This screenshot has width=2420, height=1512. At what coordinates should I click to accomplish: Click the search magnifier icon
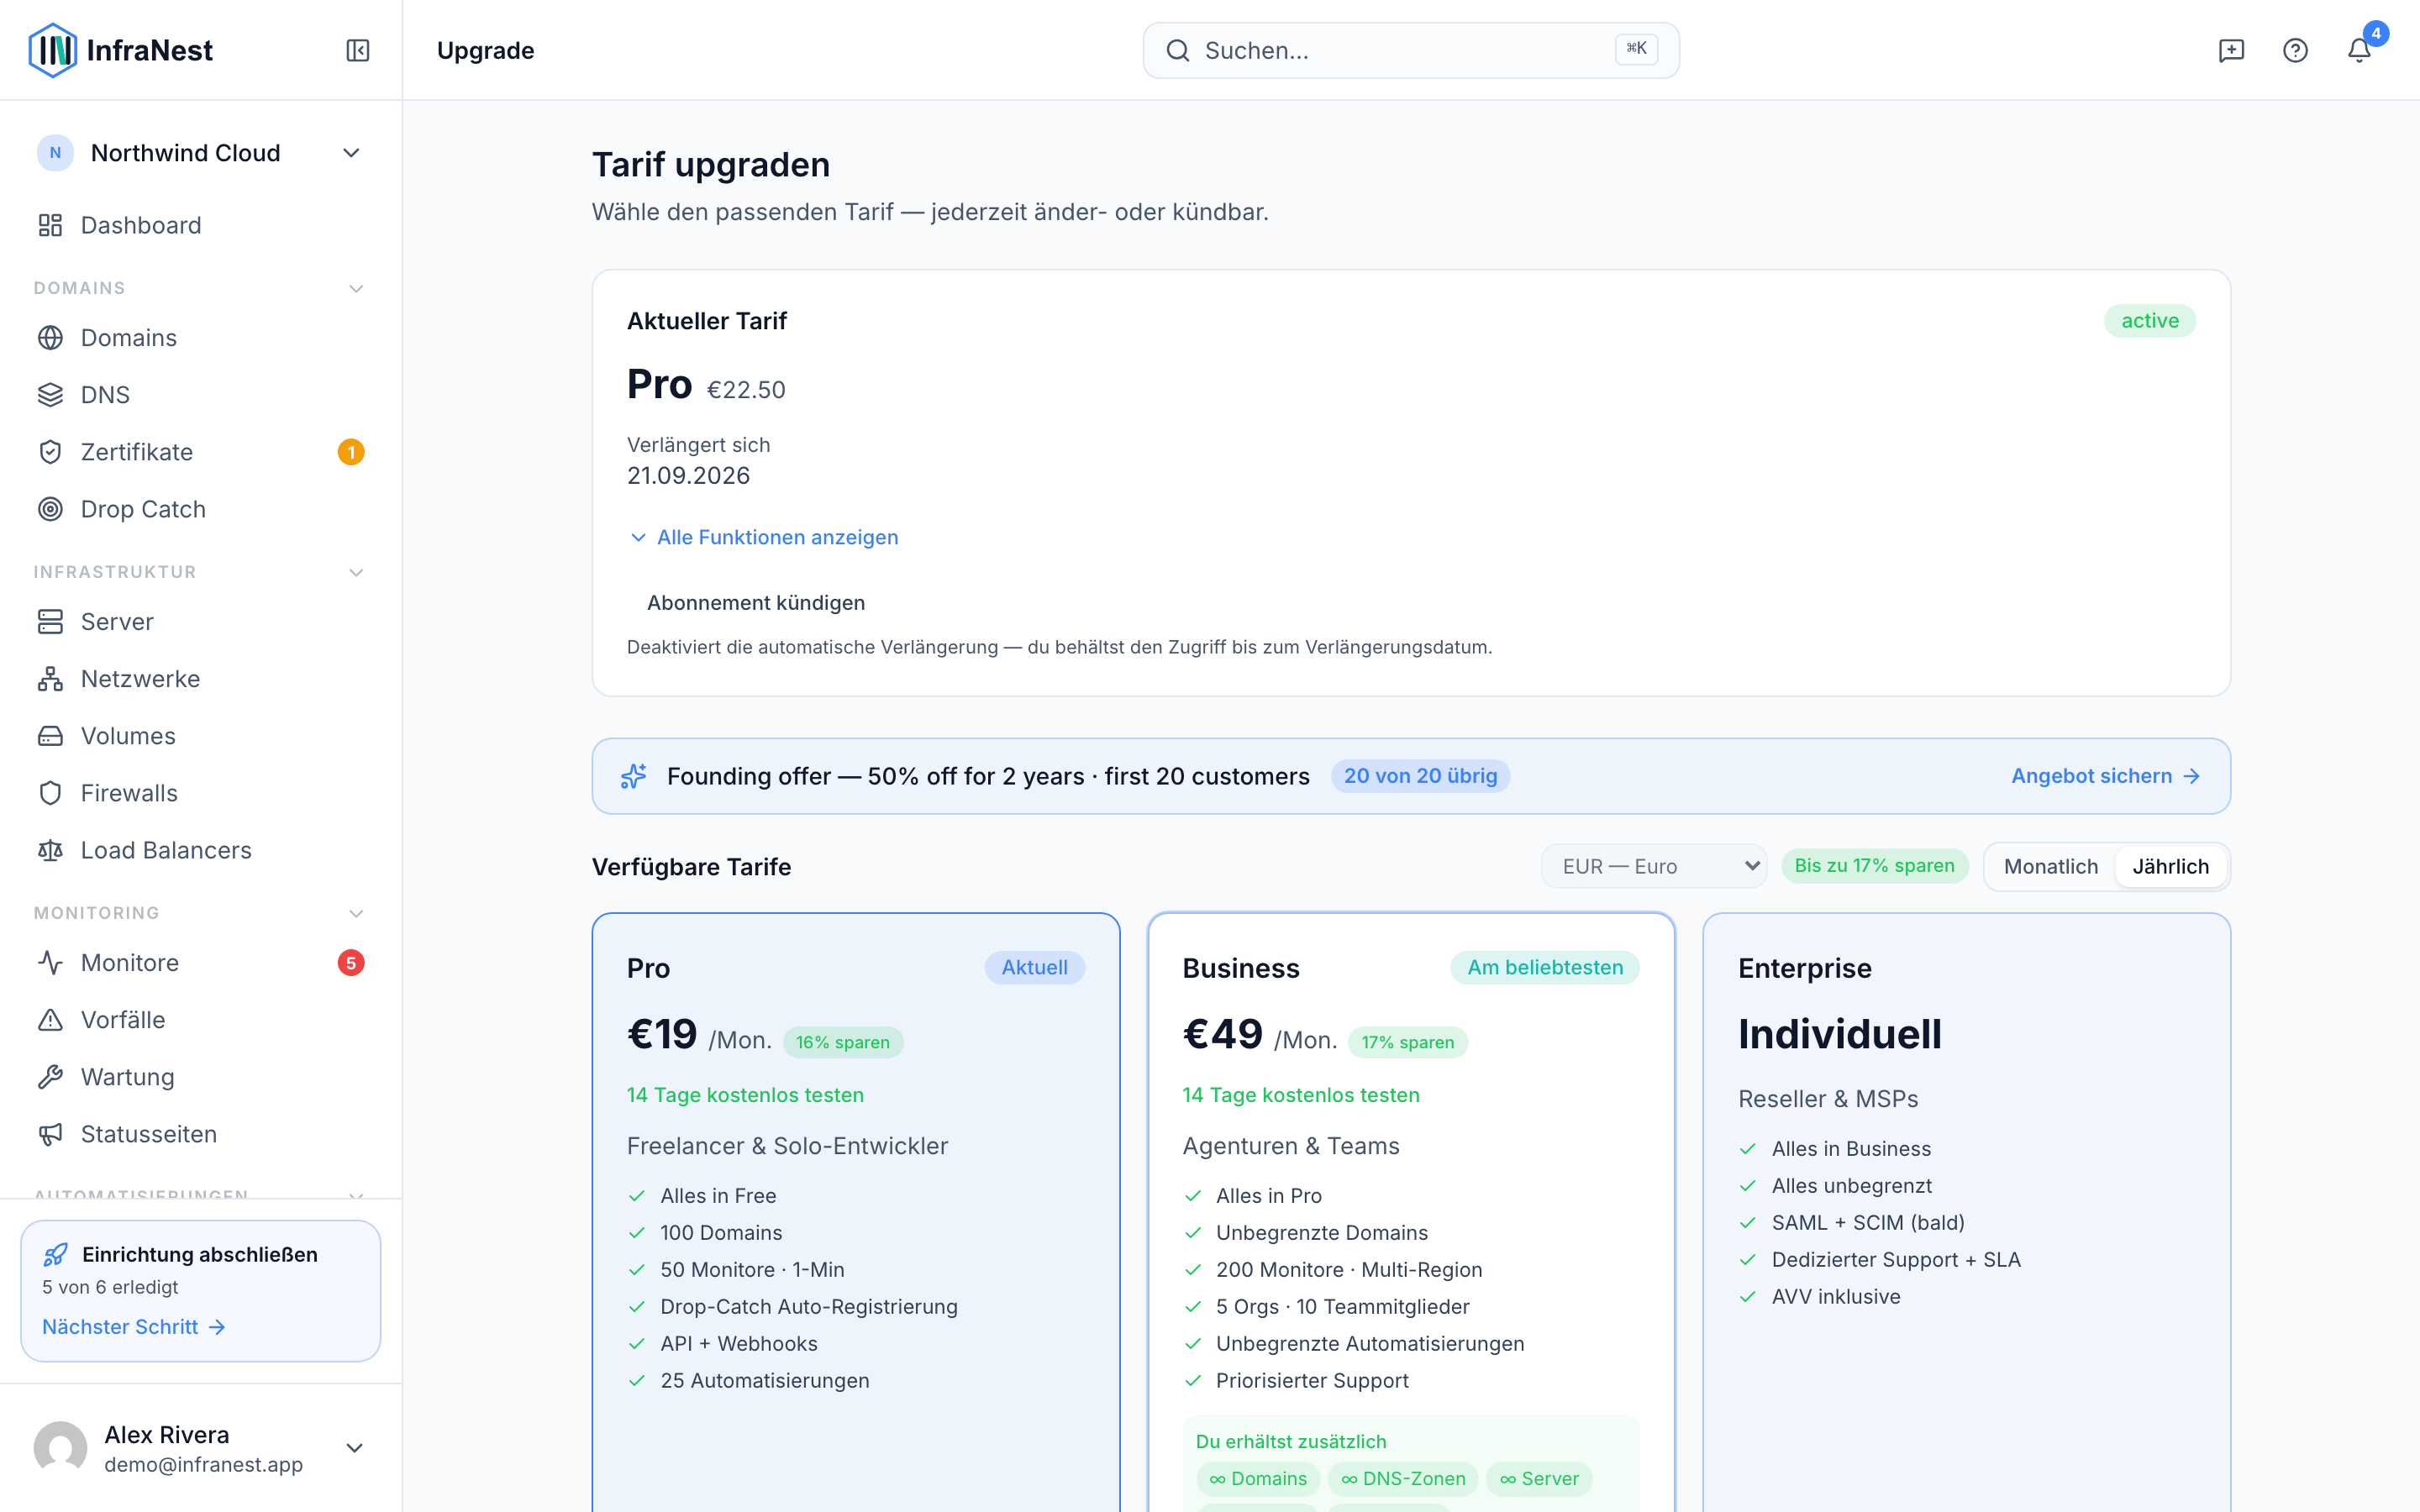(1178, 50)
